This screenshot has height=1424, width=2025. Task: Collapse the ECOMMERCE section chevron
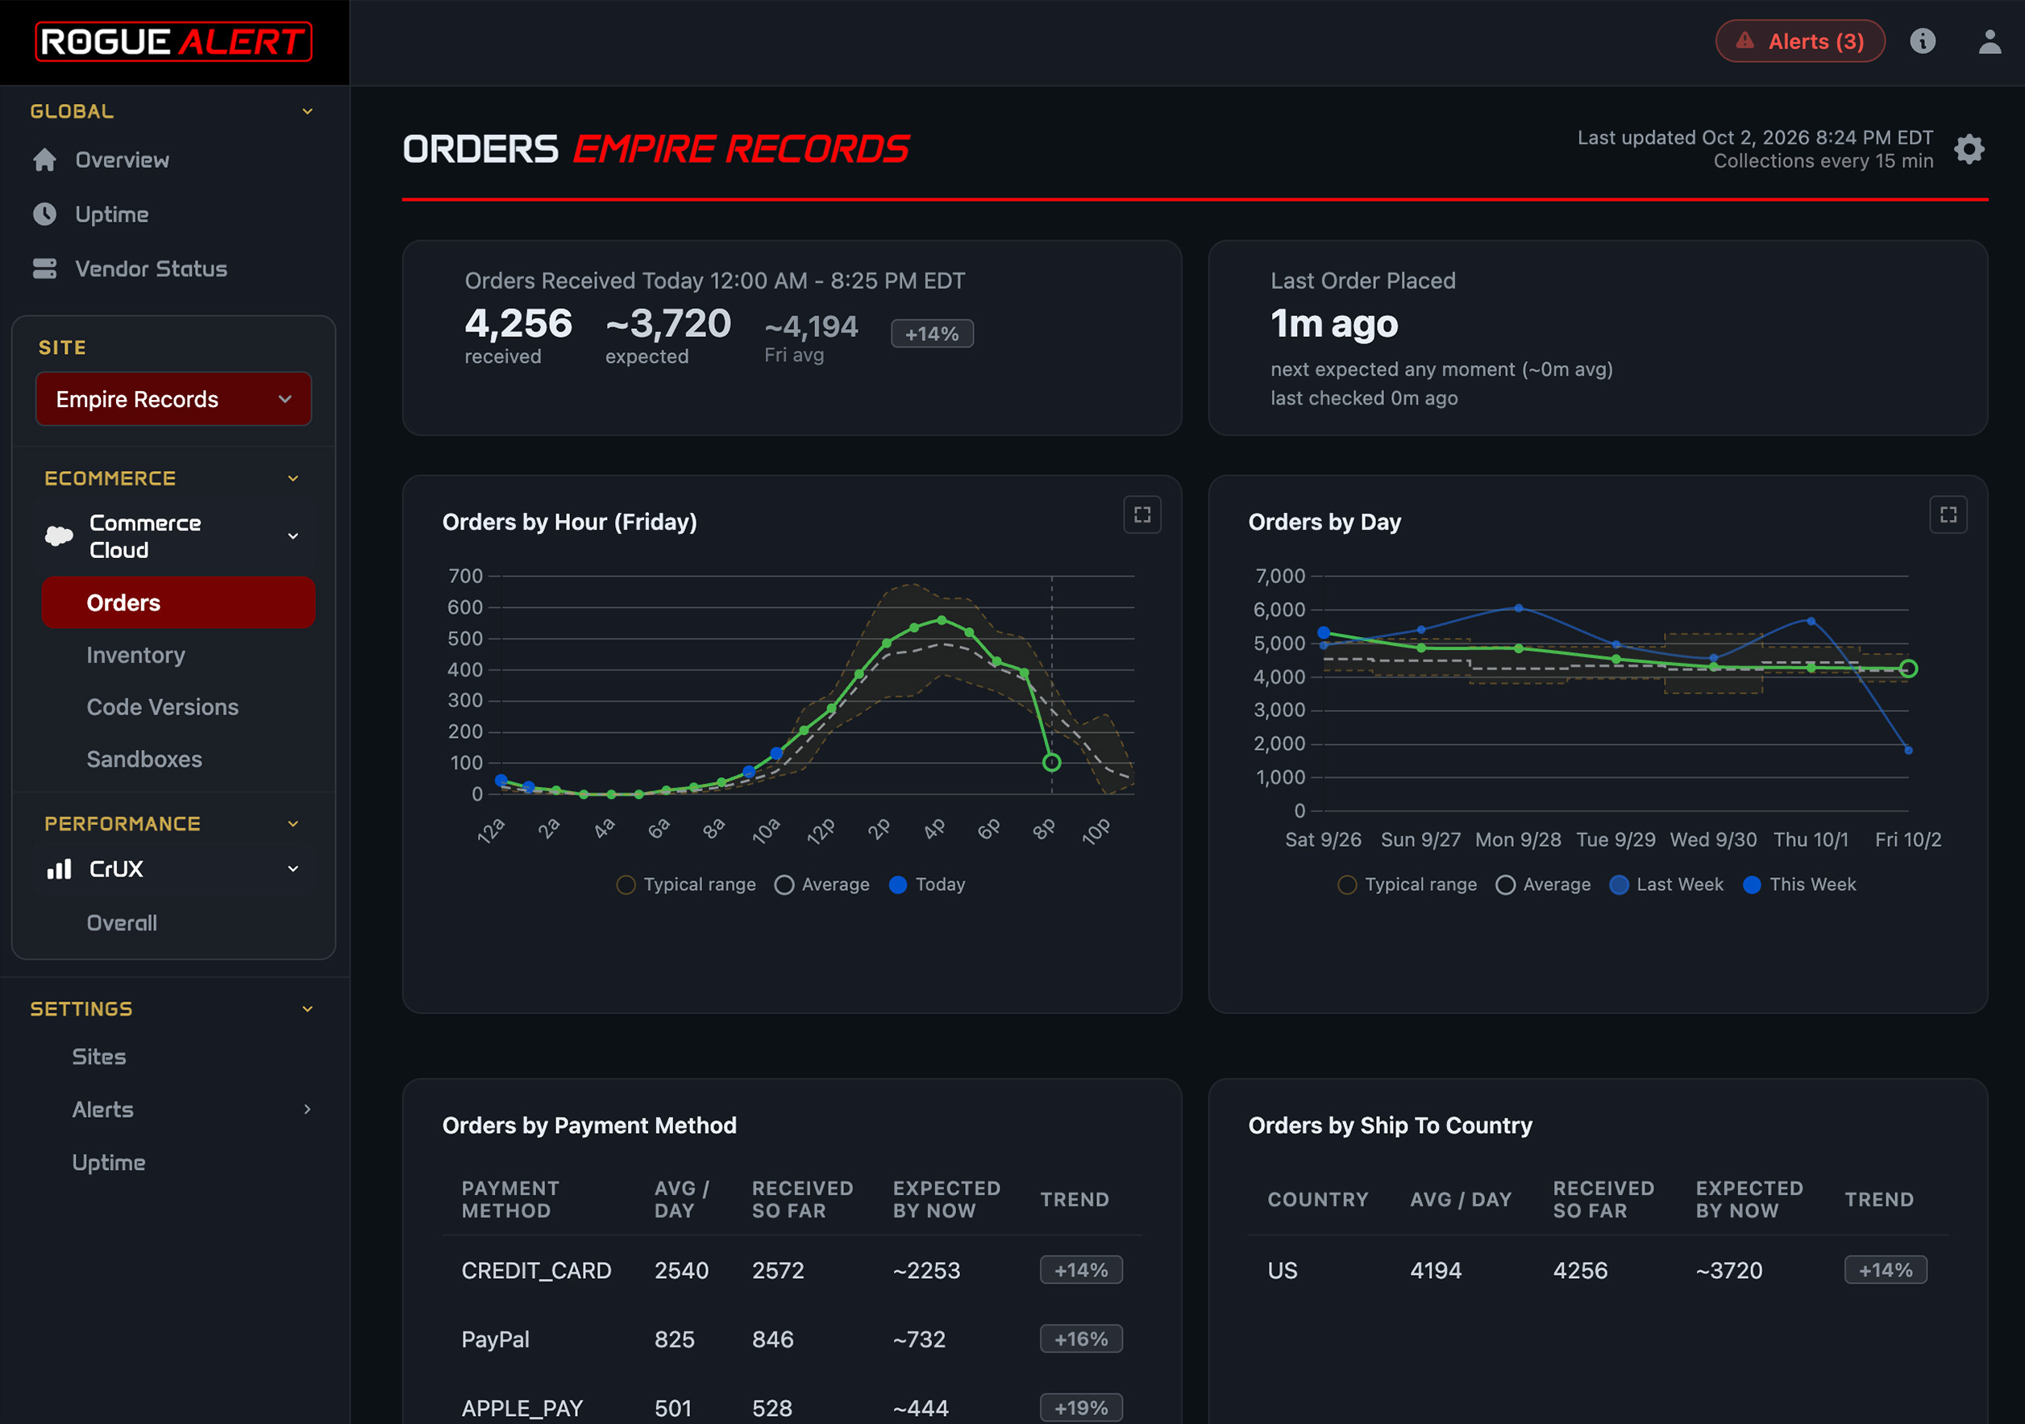point(293,478)
